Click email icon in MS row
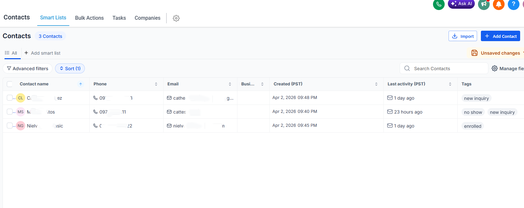Viewport: 524px width, 208px height. click(169, 112)
